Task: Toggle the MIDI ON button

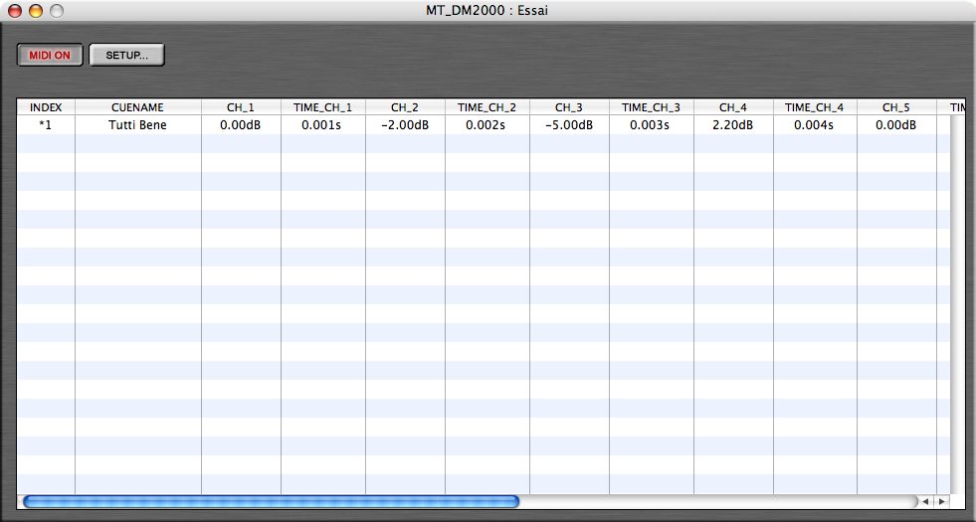Action: click(50, 55)
